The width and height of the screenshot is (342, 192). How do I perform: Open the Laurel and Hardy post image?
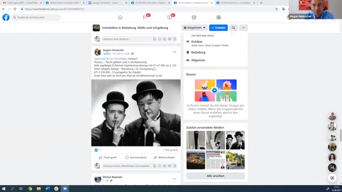[x=136, y=113]
